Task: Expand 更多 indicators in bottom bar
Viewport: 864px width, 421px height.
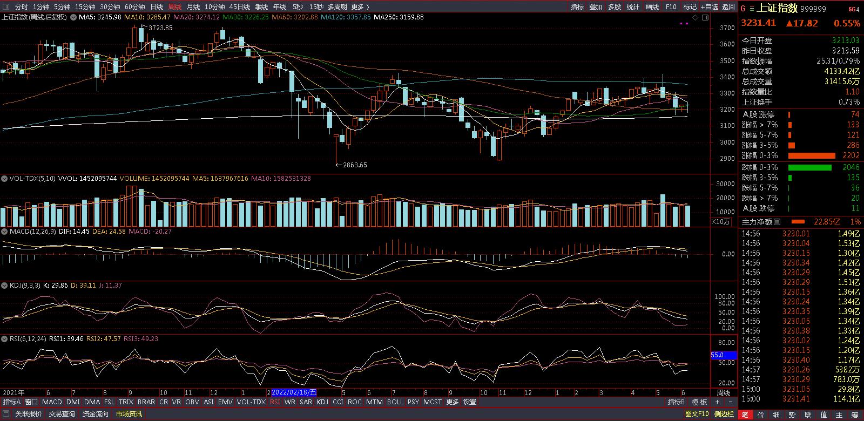Action: tap(453, 402)
